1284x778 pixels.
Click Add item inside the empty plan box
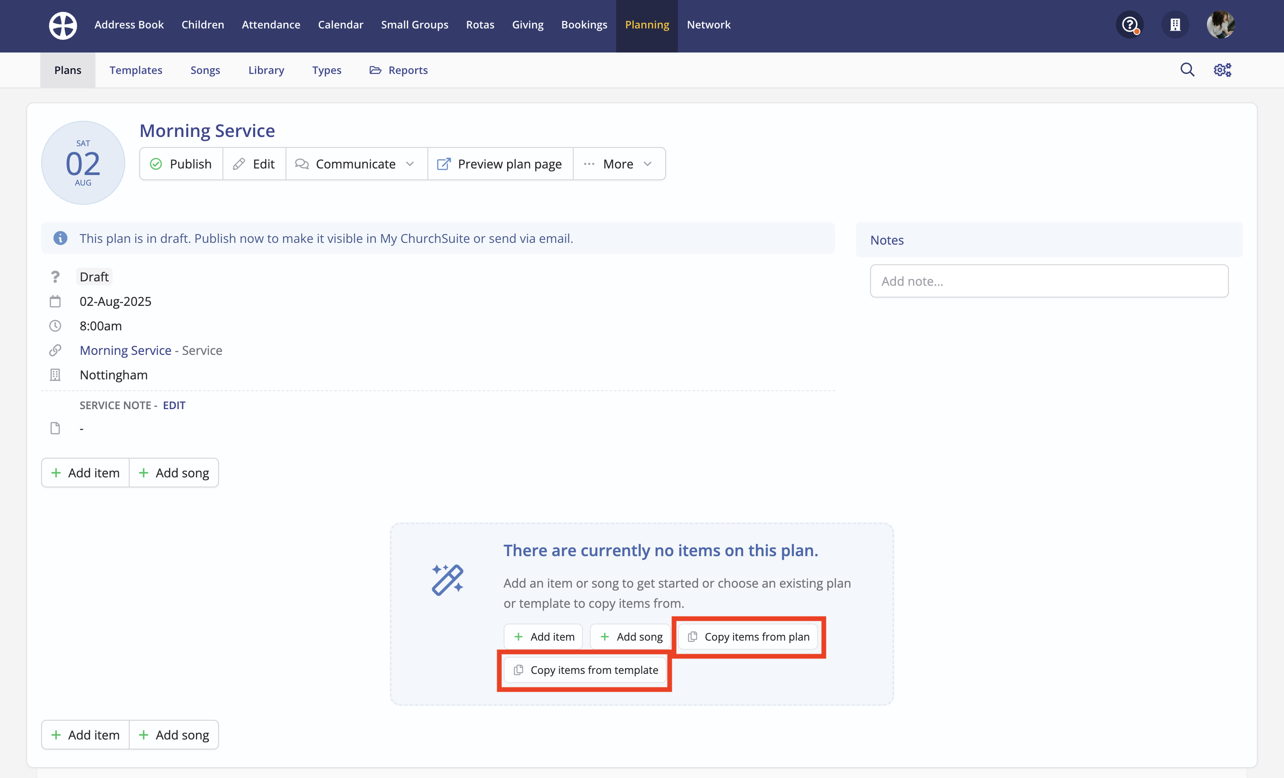[x=543, y=636]
